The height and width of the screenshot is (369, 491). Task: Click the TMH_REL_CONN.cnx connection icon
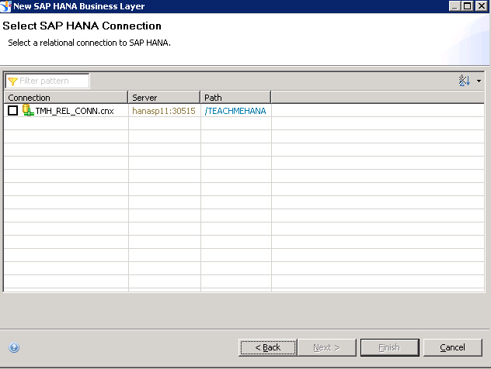point(28,111)
